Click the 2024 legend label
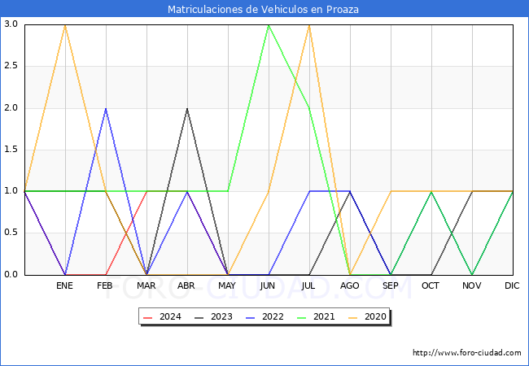The width and height of the screenshot is (529, 366). click(170, 317)
